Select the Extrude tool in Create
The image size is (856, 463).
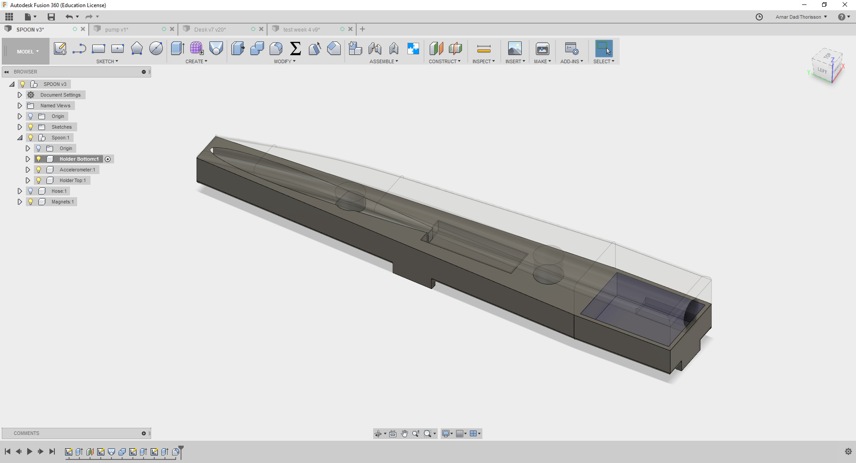point(177,49)
